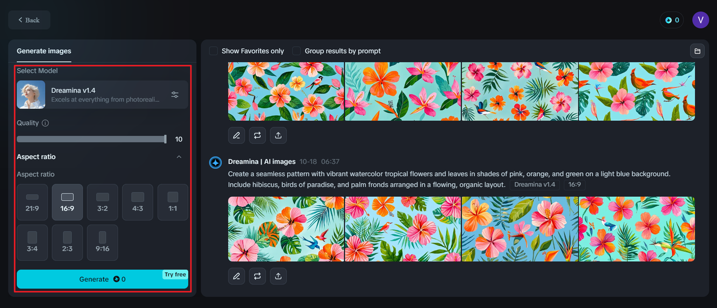
Task: Select the 3:2 aspect ratio
Action: (103, 202)
